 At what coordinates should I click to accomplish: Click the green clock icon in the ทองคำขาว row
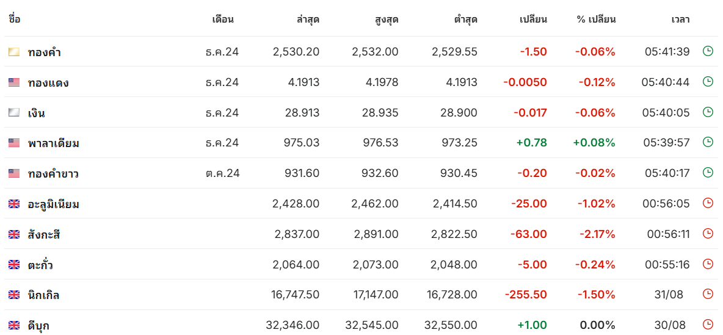(707, 173)
